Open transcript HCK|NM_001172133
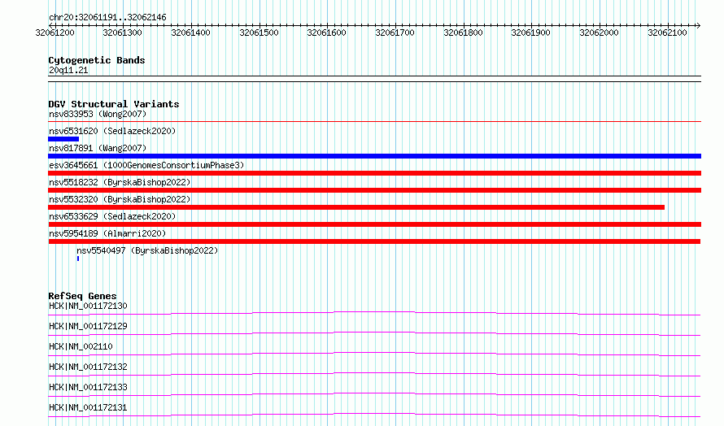This screenshot has height=426, width=724. [88, 387]
